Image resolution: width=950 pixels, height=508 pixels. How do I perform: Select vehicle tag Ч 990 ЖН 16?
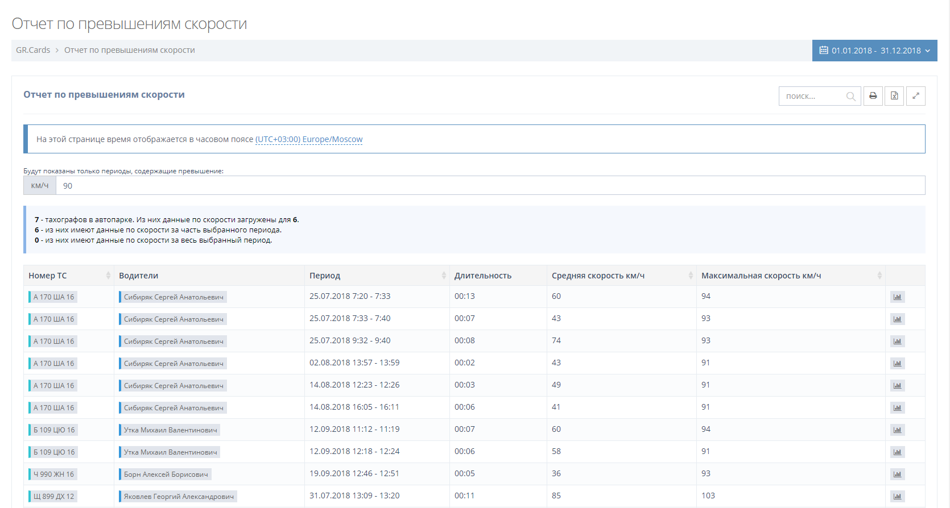tap(53, 474)
